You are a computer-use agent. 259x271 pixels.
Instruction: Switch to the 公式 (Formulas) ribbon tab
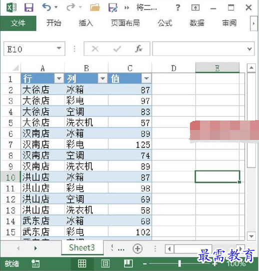[x=165, y=23]
